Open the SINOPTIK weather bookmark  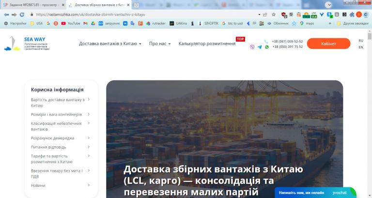click(x=208, y=23)
